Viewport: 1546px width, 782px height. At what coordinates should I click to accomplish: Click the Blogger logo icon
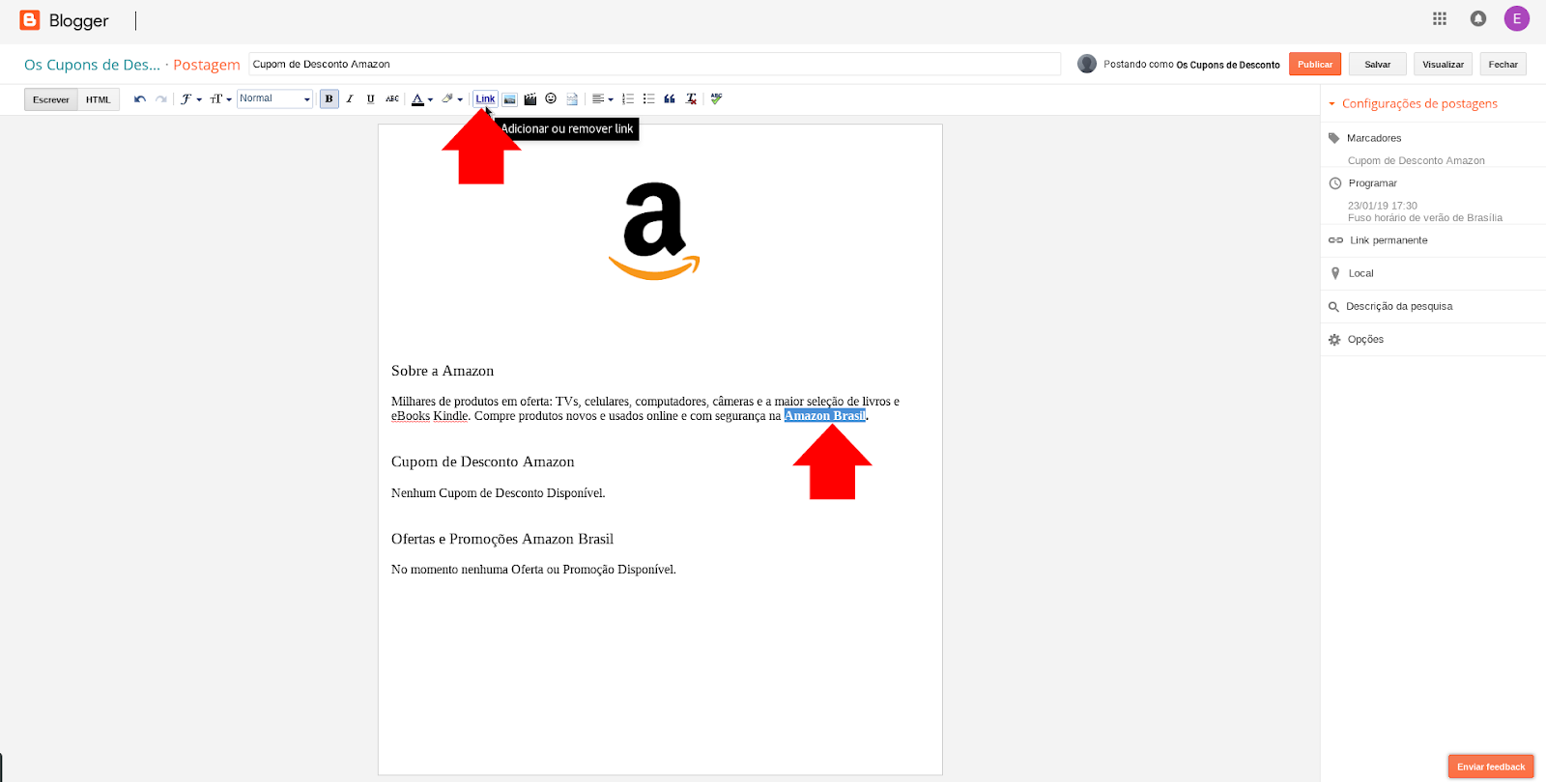click(x=30, y=20)
